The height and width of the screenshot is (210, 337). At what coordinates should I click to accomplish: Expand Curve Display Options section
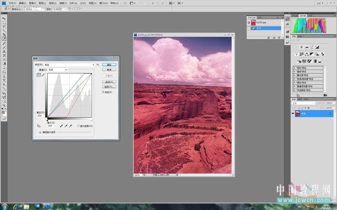(x=40, y=132)
